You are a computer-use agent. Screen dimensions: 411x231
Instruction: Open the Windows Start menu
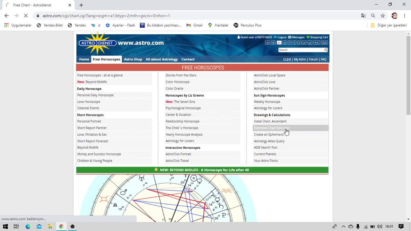[5, 227]
